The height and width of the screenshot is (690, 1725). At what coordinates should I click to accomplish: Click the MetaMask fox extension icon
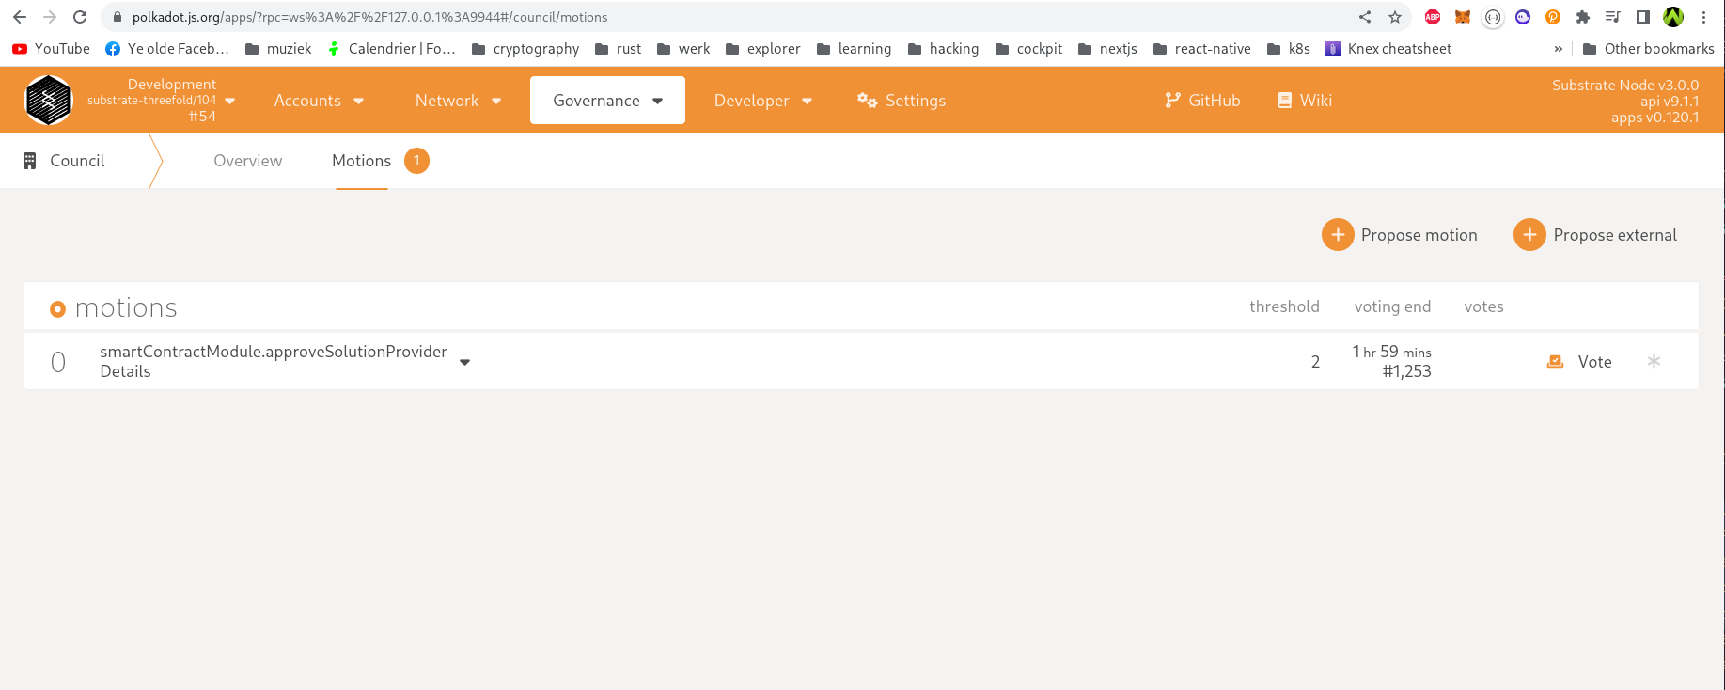[x=1462, y=17]
